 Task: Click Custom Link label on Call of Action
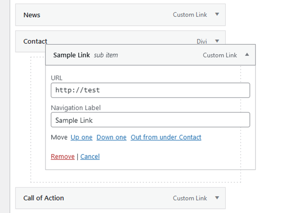tap(190, 198)
